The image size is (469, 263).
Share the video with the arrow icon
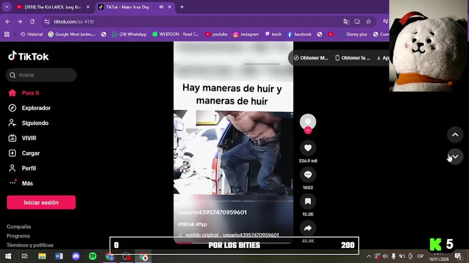click(x=308, y=228)
